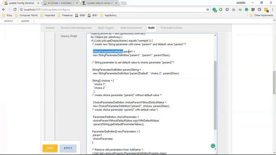Click the browser back arrow
The height and width of the screenshot is (155, 276).
point(4,9)
